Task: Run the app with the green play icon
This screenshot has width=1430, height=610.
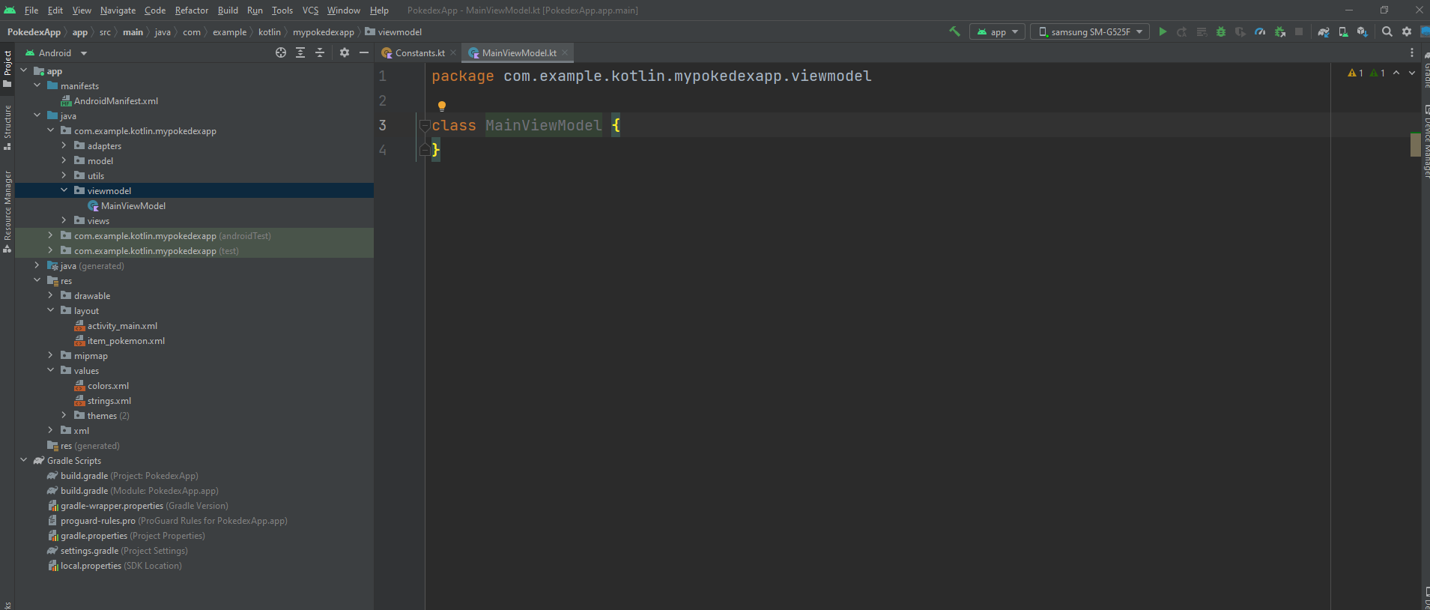Action: pos(1163,31)
